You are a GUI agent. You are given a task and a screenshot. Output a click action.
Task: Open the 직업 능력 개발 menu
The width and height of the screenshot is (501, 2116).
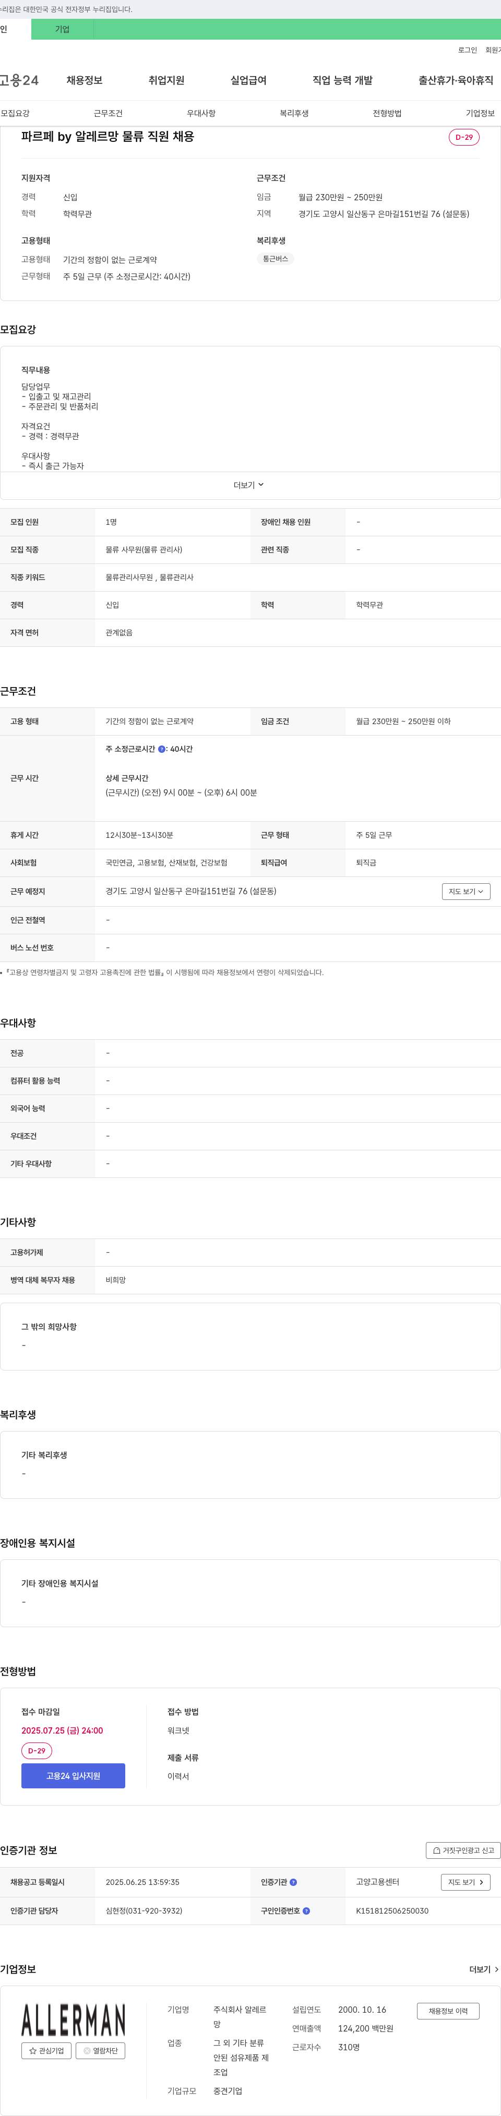[x=342, y=80]
